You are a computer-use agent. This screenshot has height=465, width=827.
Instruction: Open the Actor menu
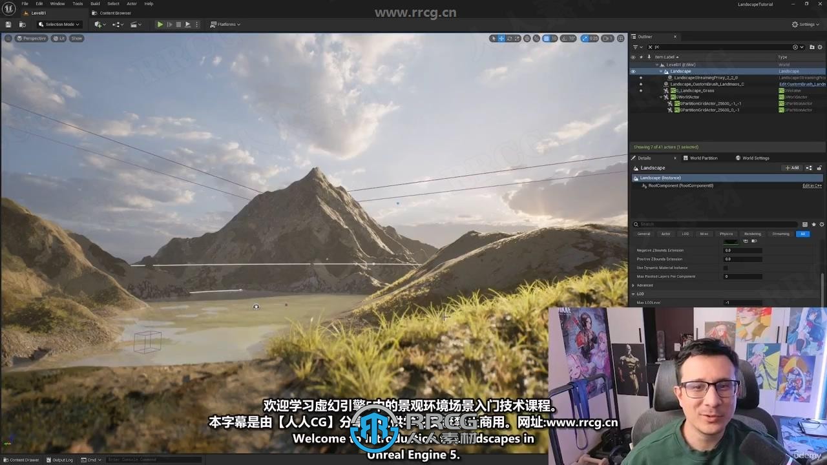(132, 4)
